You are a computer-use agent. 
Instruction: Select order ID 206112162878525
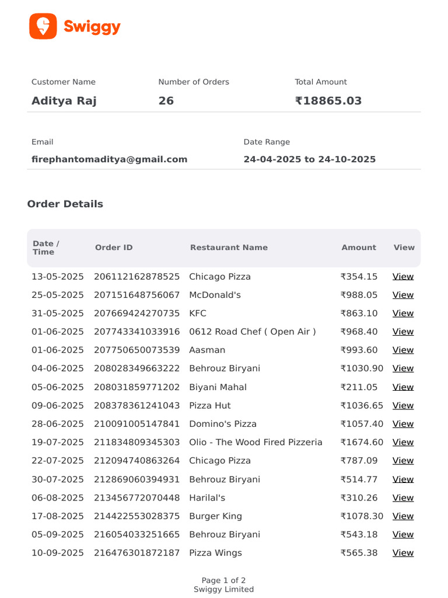[136, 276]
